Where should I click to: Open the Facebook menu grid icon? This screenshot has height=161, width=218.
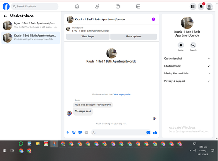click(x=193, y=7)
